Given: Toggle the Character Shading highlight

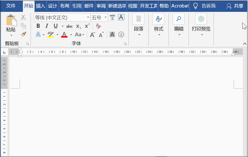Looking at the screenshot, I should 112,34.
